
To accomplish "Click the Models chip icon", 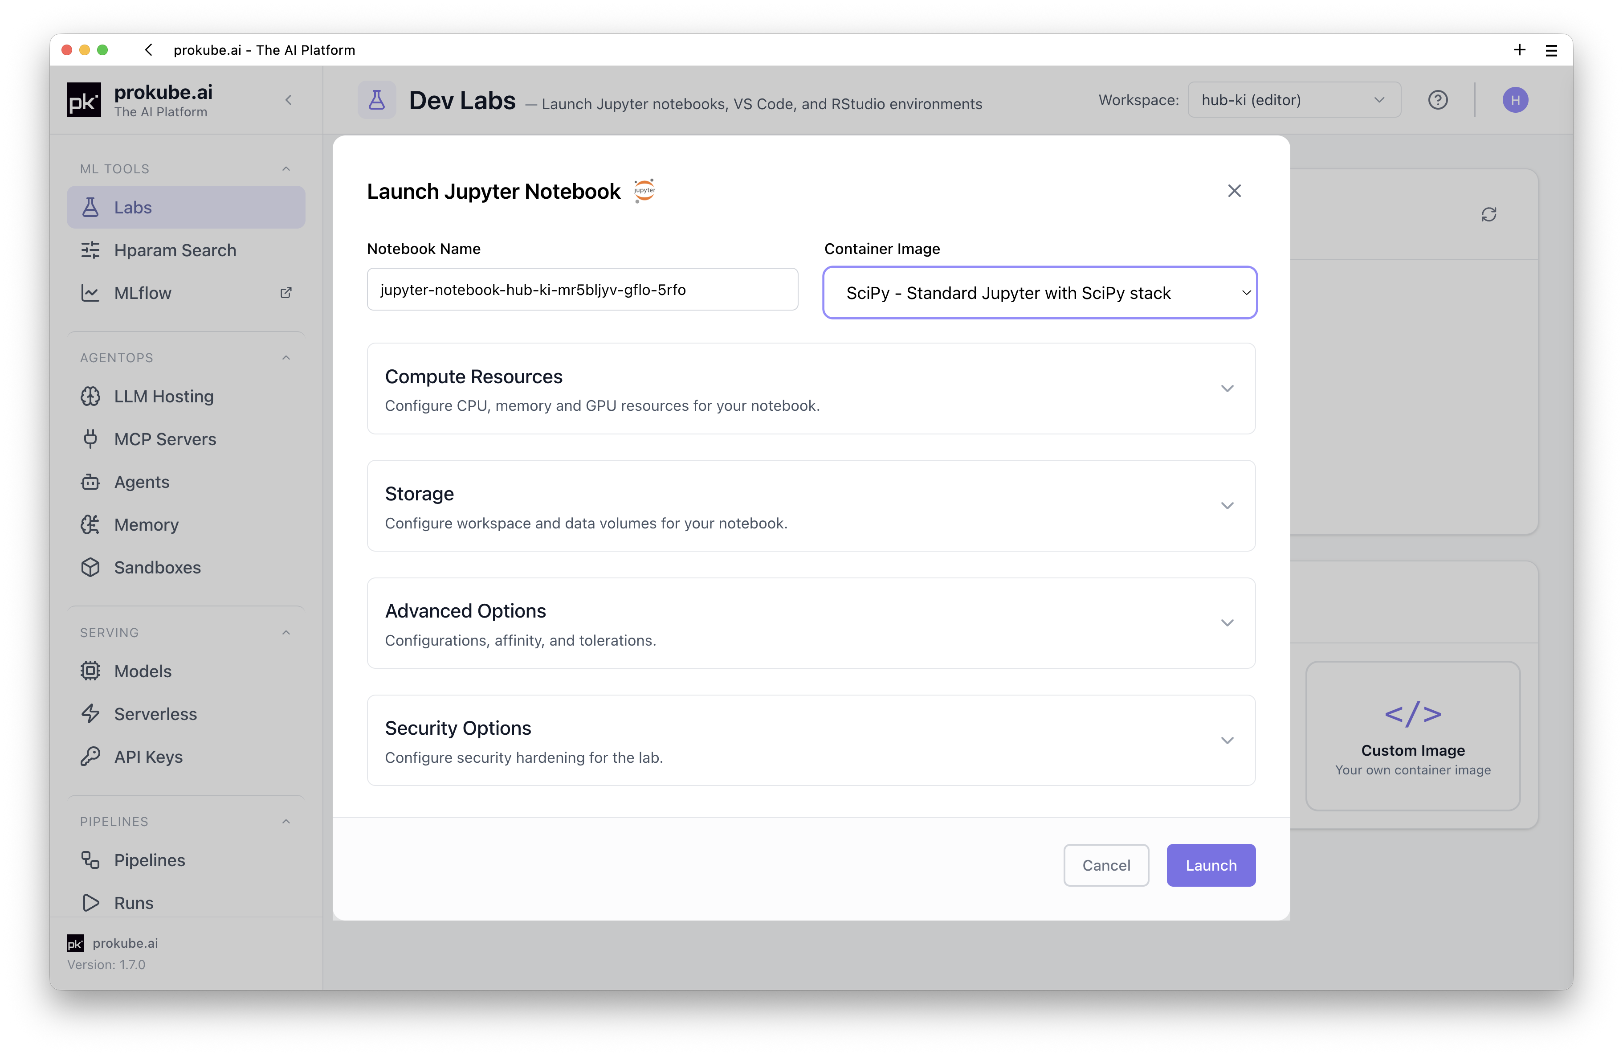I will [90, 671].
